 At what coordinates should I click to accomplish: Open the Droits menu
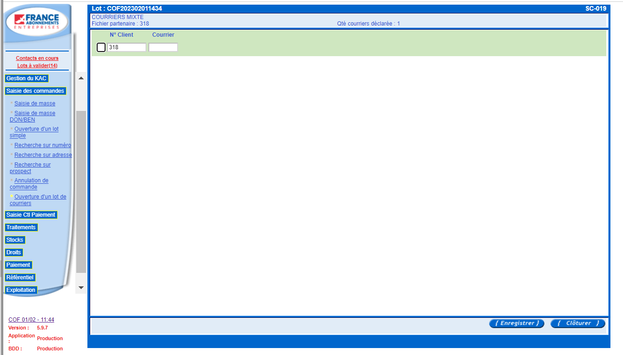tap(14, 252)
